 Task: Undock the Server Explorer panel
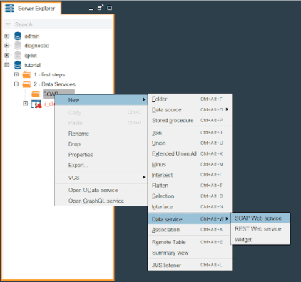(101, 8)
